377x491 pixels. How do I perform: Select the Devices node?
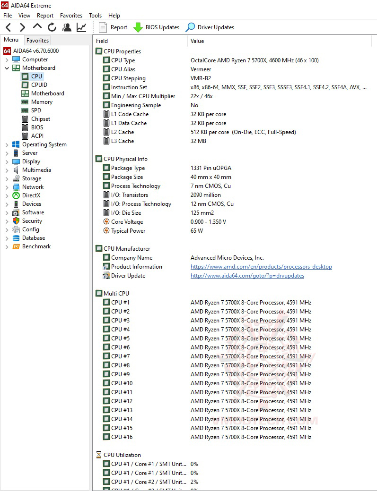click(27, 204)
